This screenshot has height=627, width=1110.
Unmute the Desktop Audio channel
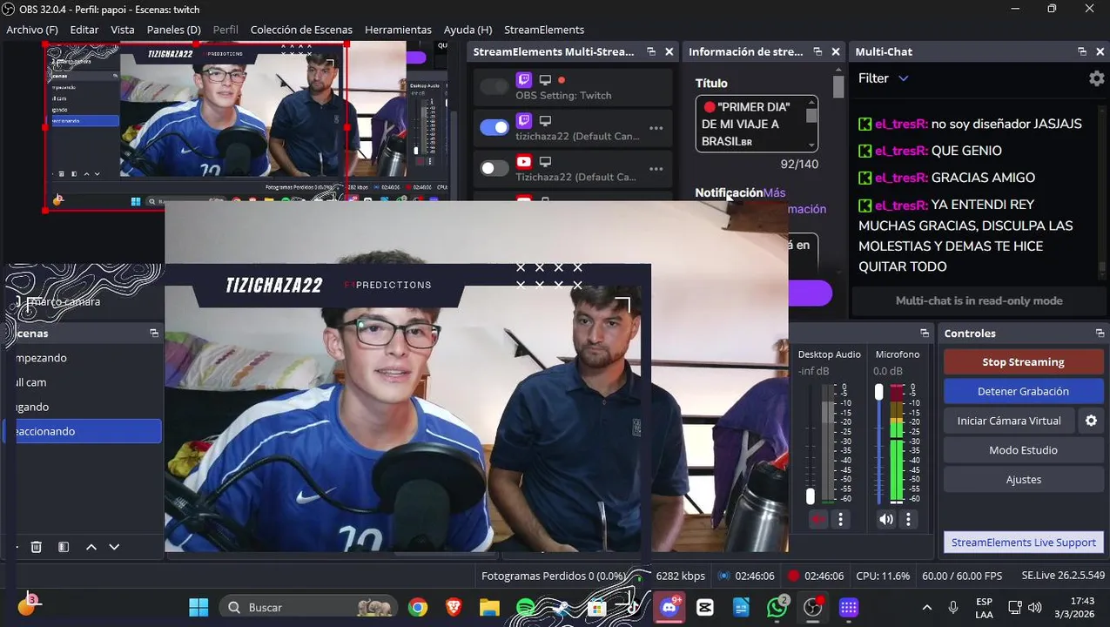817,520
